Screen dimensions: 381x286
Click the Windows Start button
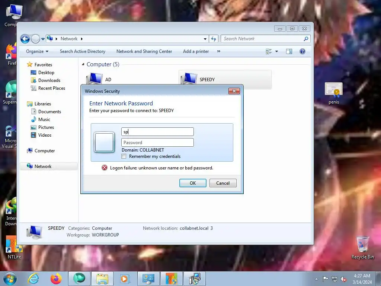[x=10, y=279]
